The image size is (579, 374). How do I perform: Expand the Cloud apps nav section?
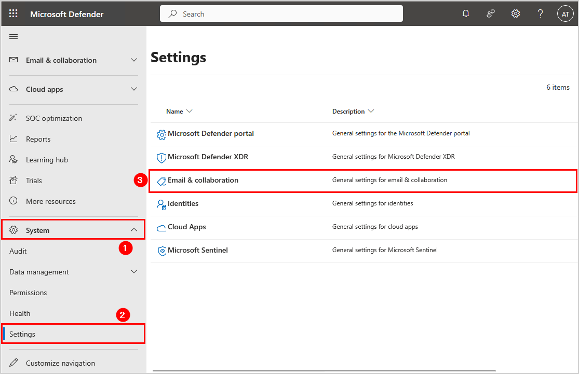point(134,89)
